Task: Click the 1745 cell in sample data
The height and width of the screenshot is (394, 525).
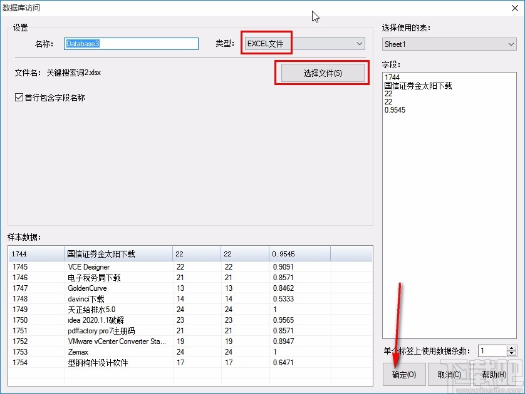Action: [36, 267]
